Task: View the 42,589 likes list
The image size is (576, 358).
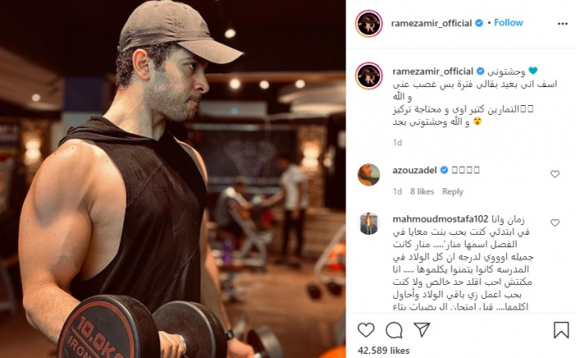Action: (383, 351)
